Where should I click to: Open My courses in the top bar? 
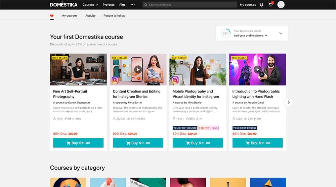248,4
